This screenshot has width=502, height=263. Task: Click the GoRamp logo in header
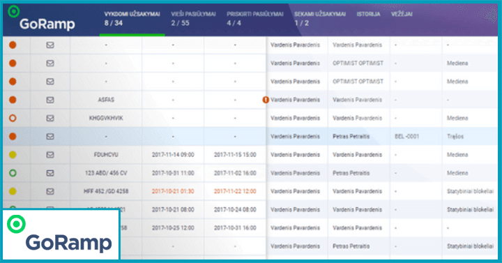point(41,19)
